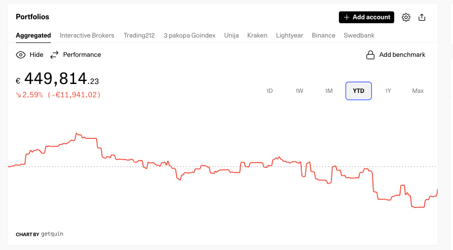Click the peak of the red chart line

pyautogui.click(x=77, y=133)
